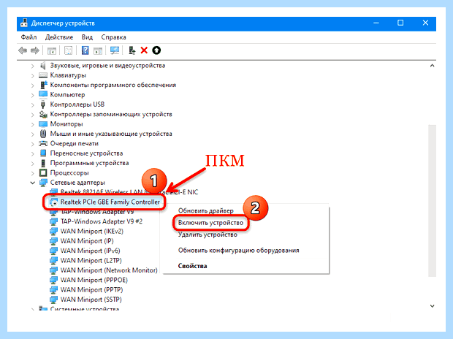Click the scrollbar up arrow
The width and height of the screenshot is (453, 339).
click(432, 66)
